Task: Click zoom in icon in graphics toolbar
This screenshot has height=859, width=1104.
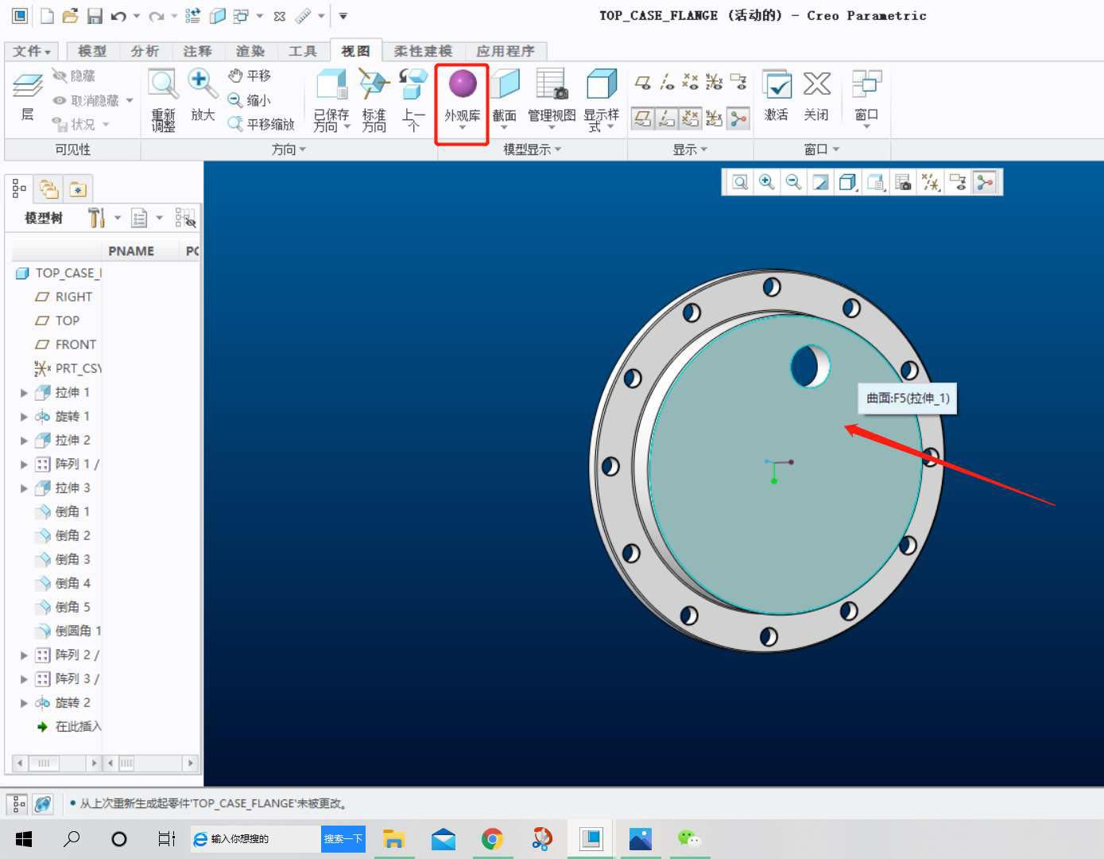Action: point(767,182)
